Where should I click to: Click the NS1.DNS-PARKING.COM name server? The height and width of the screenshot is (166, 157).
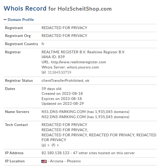pyautogui.click(x=64, y=112)
